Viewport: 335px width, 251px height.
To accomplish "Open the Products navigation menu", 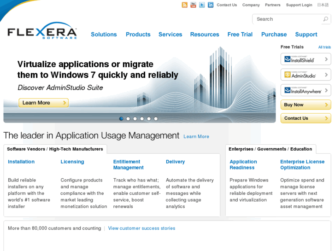I will click(x=138, y=35).
